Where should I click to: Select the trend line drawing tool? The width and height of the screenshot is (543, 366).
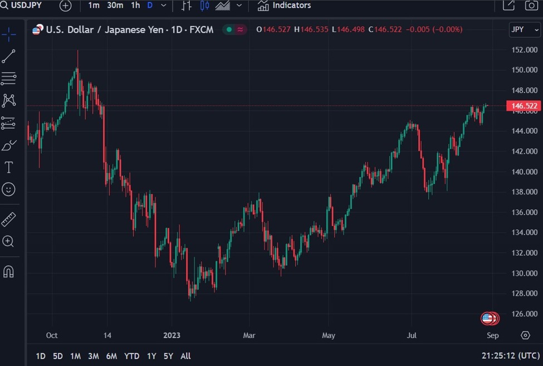click(9, 56)
